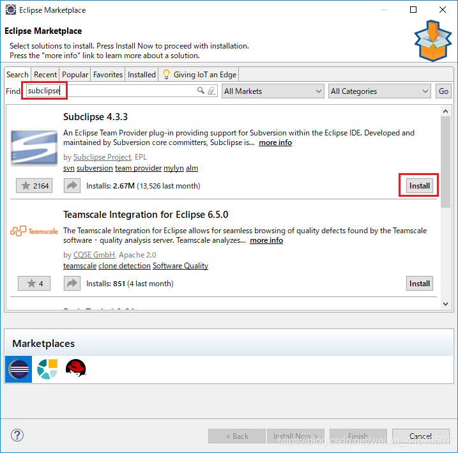Click the Teamscale logo thumbnail
This screenshot has height=453, width=458.
point(34,231)
